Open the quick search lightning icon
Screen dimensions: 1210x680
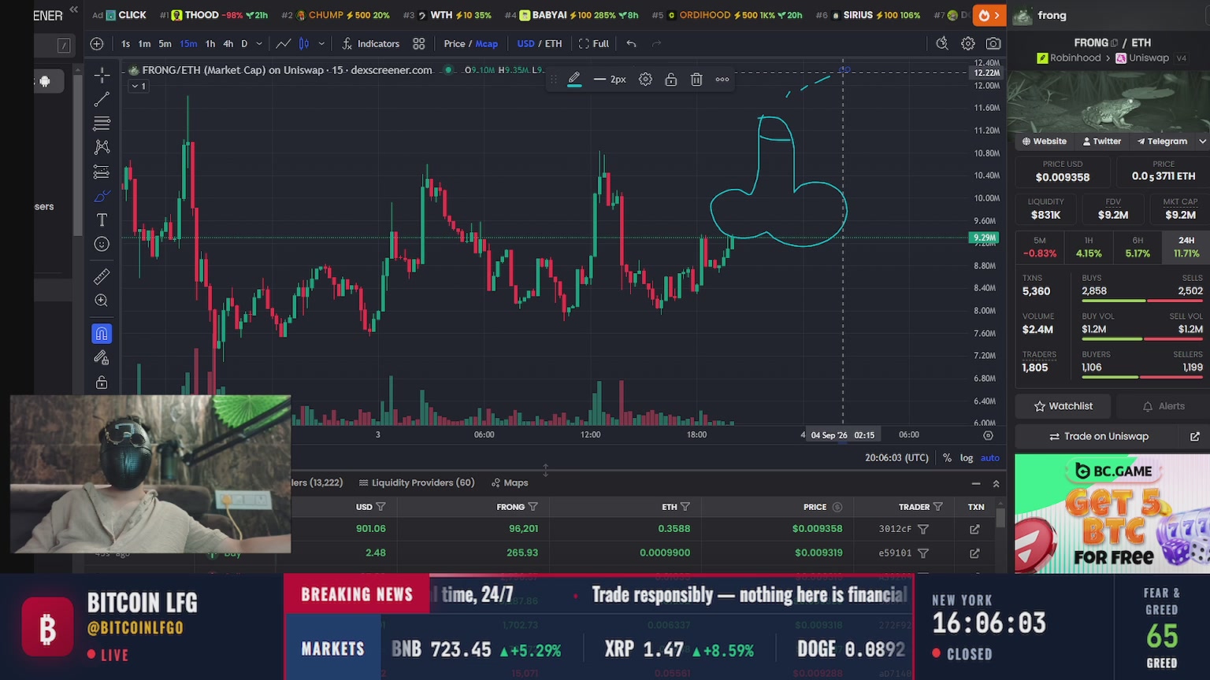[x=942, y=43]
